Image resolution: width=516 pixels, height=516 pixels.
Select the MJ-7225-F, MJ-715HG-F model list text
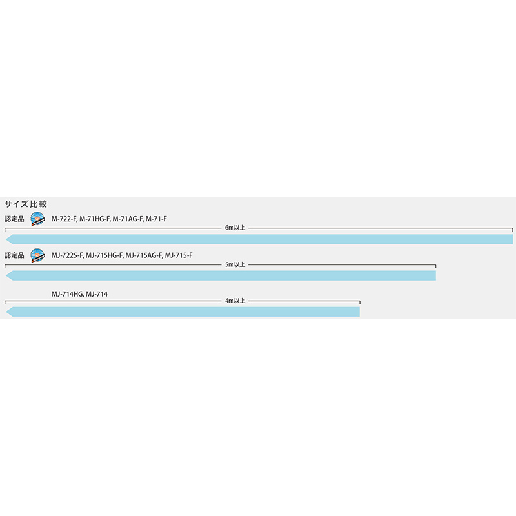tap(122, 256)
